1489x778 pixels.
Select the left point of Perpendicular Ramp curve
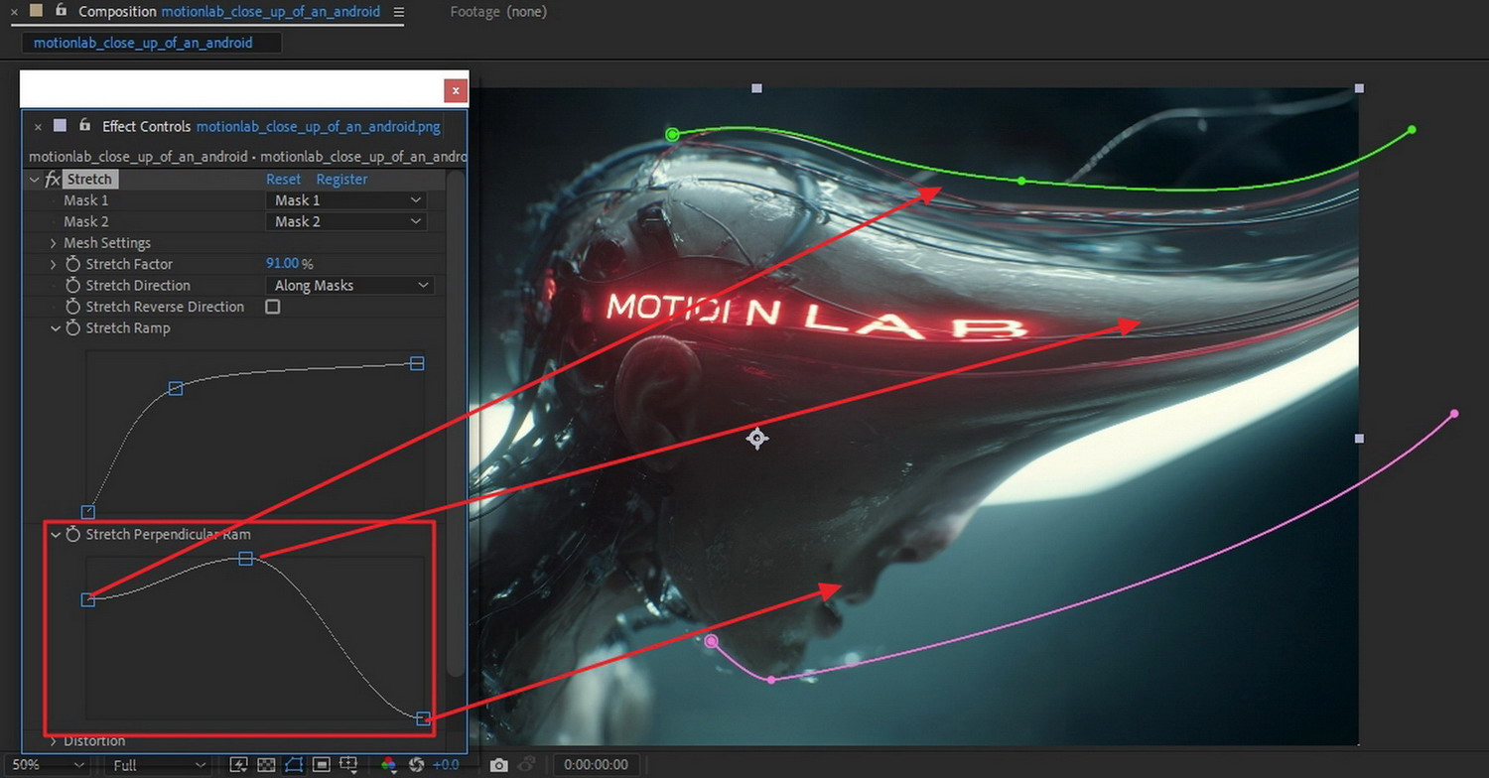(x=88, y=599)
